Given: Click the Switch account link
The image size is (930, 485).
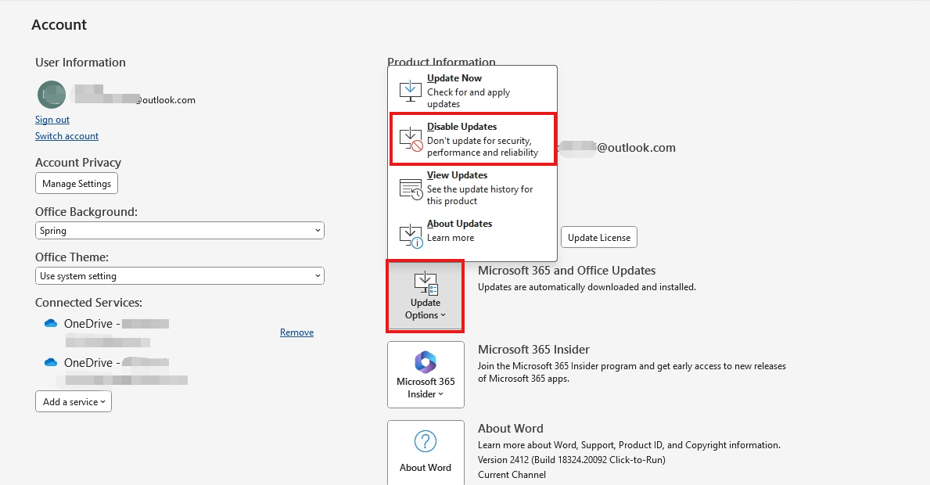Looking at the screenshot, I should pyautogui.click(x=66, y=136).
